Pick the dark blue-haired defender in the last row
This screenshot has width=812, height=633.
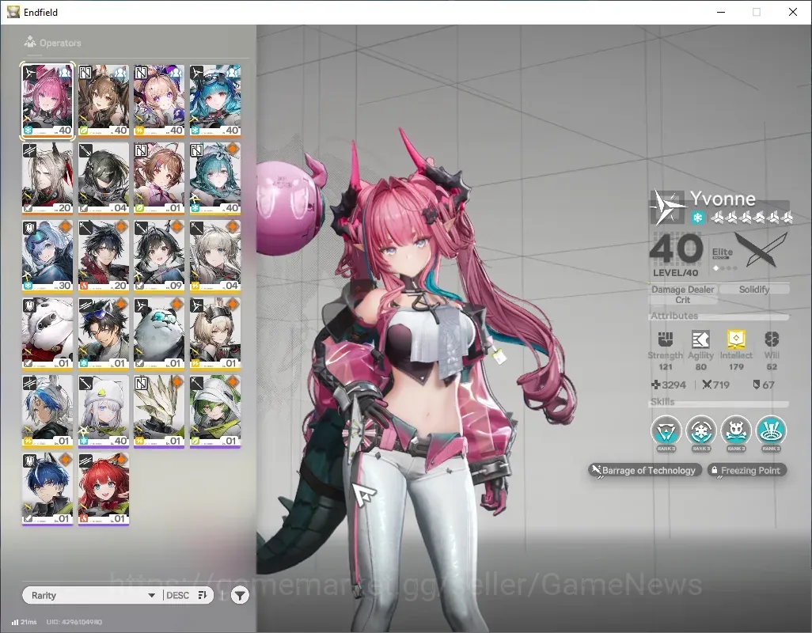point(47,489)
